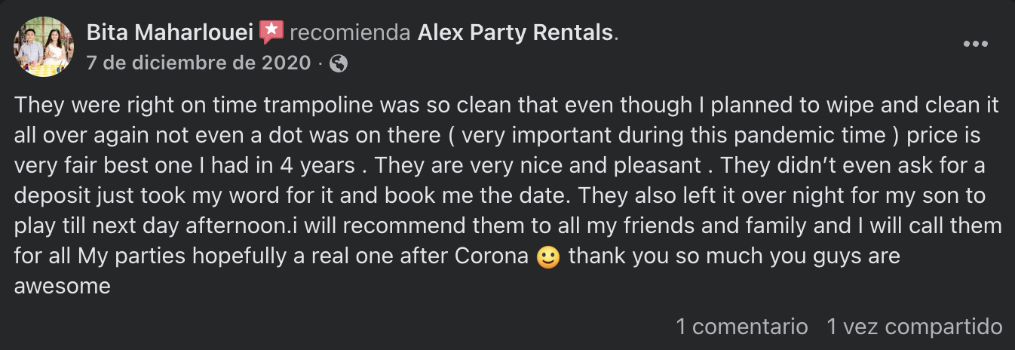1015x350 pixels.
Task: Click the red recommendation star badge
Action: [271, 32]
